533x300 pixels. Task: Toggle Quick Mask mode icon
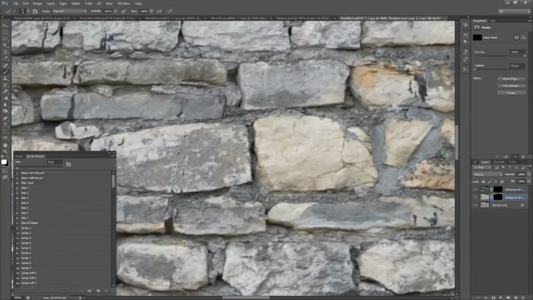click(5, 170)
